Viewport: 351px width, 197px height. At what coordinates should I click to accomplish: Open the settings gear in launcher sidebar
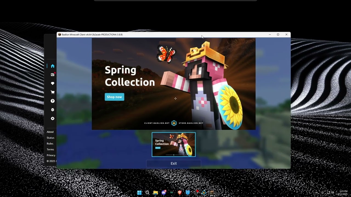[53, 118]
